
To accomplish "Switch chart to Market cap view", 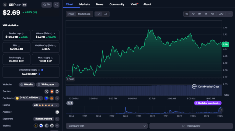I will tap(84, 14).
